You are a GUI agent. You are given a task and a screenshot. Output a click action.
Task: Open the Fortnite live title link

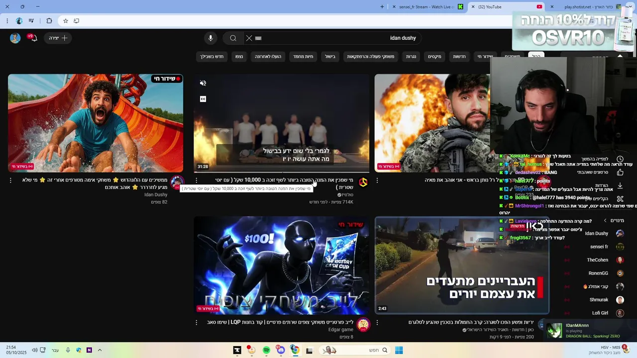(280, 322)
